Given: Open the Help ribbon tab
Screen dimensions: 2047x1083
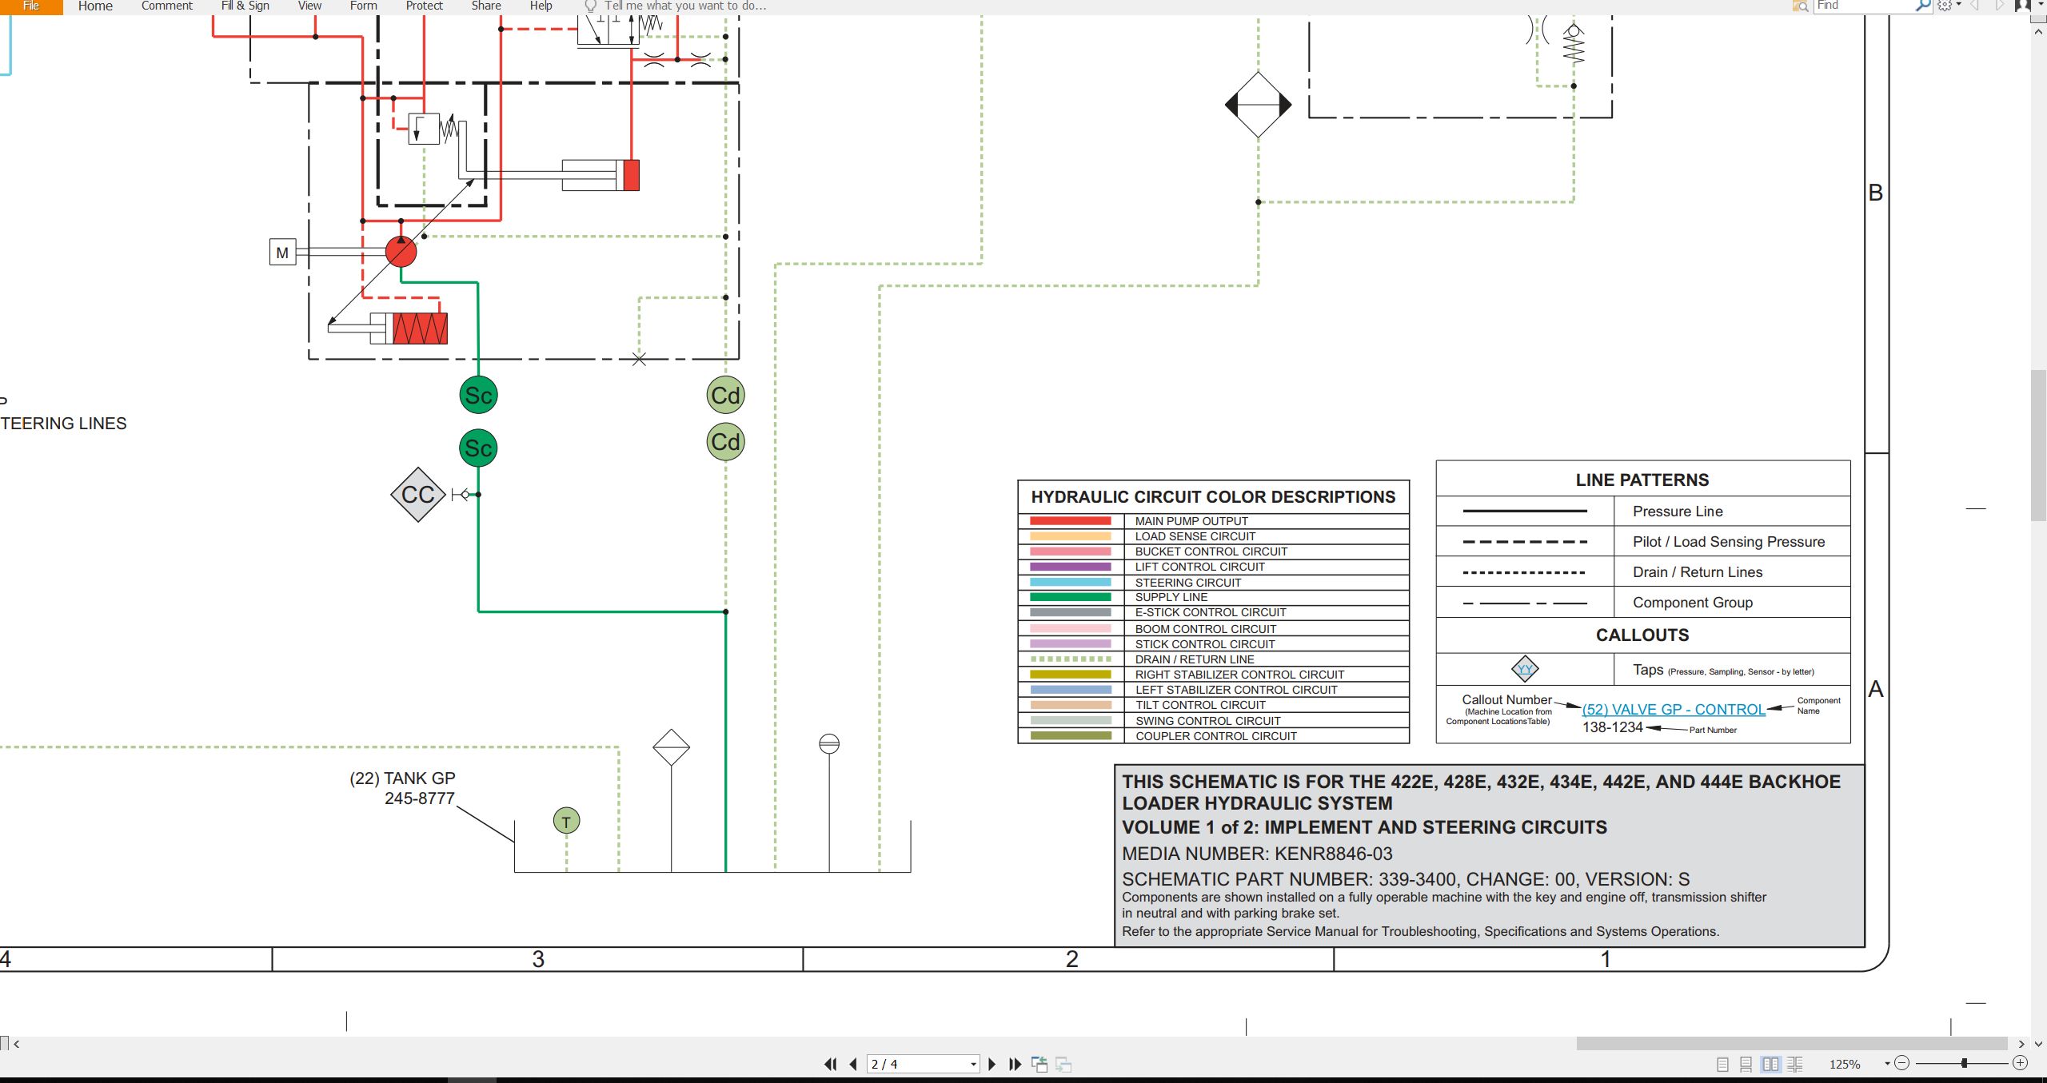Looking at the screenshot, I should click(x=541, y=6).
